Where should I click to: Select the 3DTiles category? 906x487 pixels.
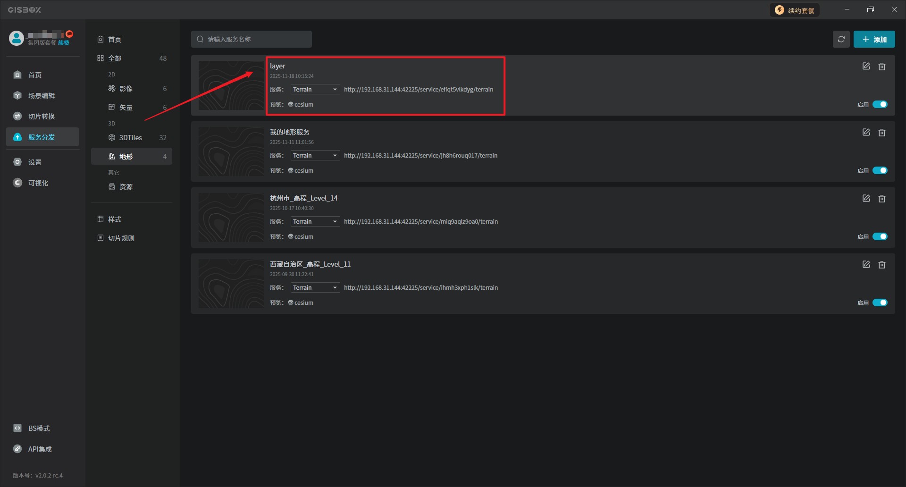[x=130, y=138]
